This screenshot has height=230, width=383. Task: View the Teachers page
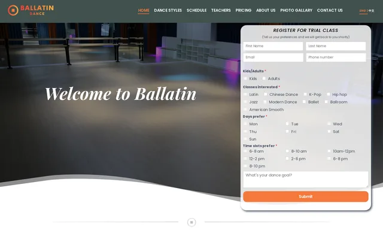pos(221,10)
